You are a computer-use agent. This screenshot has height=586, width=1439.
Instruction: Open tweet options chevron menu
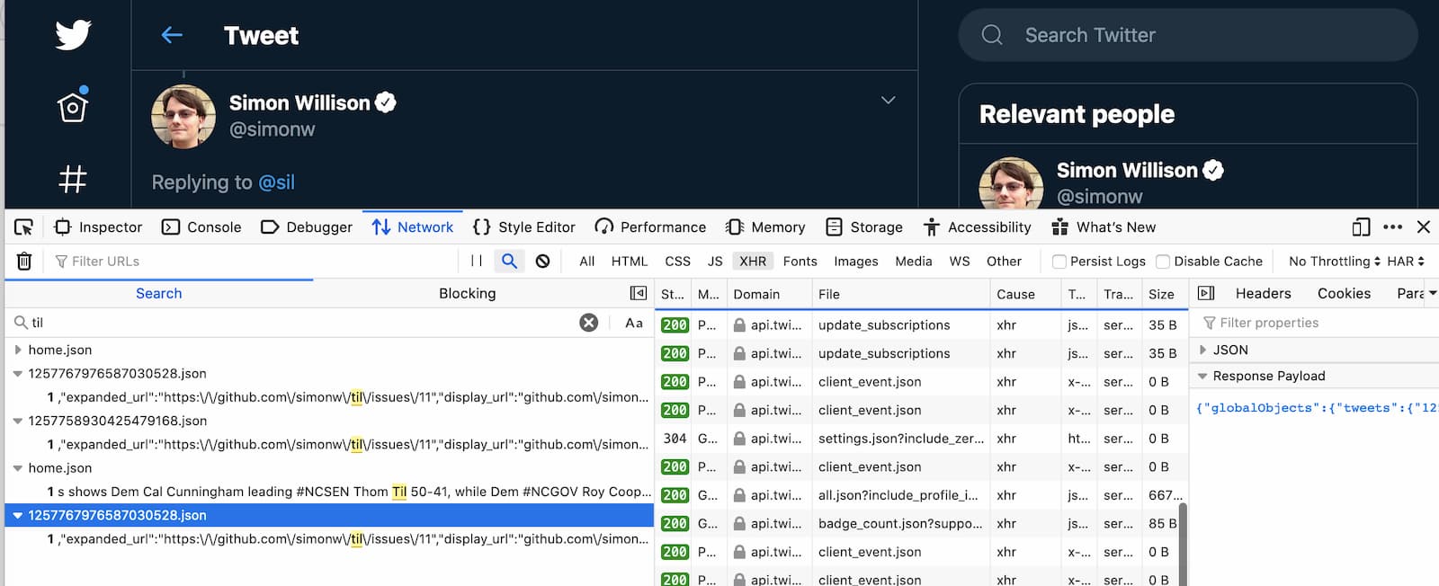pyautogui.click(x=888, y=100)
